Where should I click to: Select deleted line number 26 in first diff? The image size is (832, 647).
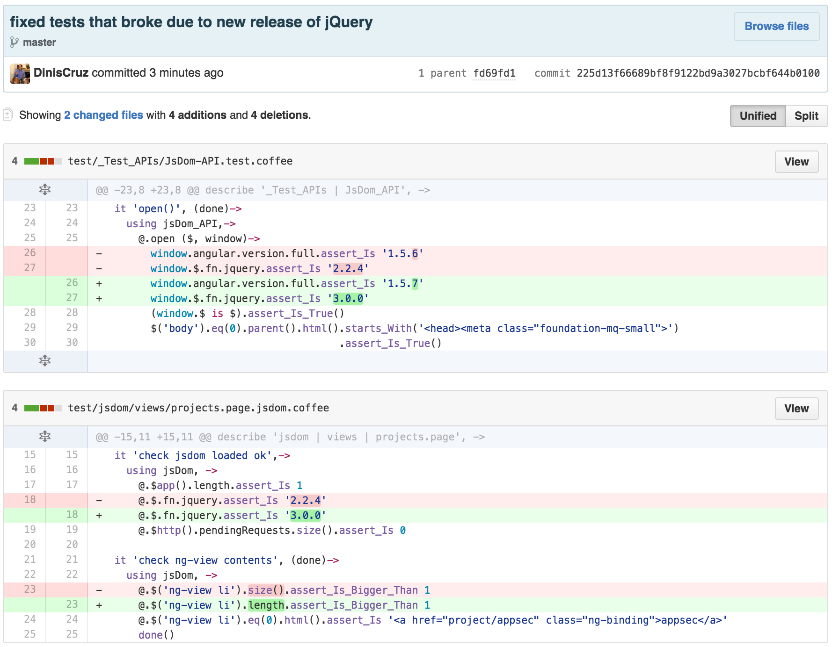coord(30,253)
